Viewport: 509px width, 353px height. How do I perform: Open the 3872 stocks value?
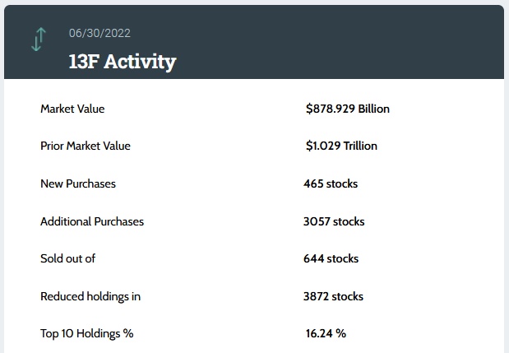[333, 296]
